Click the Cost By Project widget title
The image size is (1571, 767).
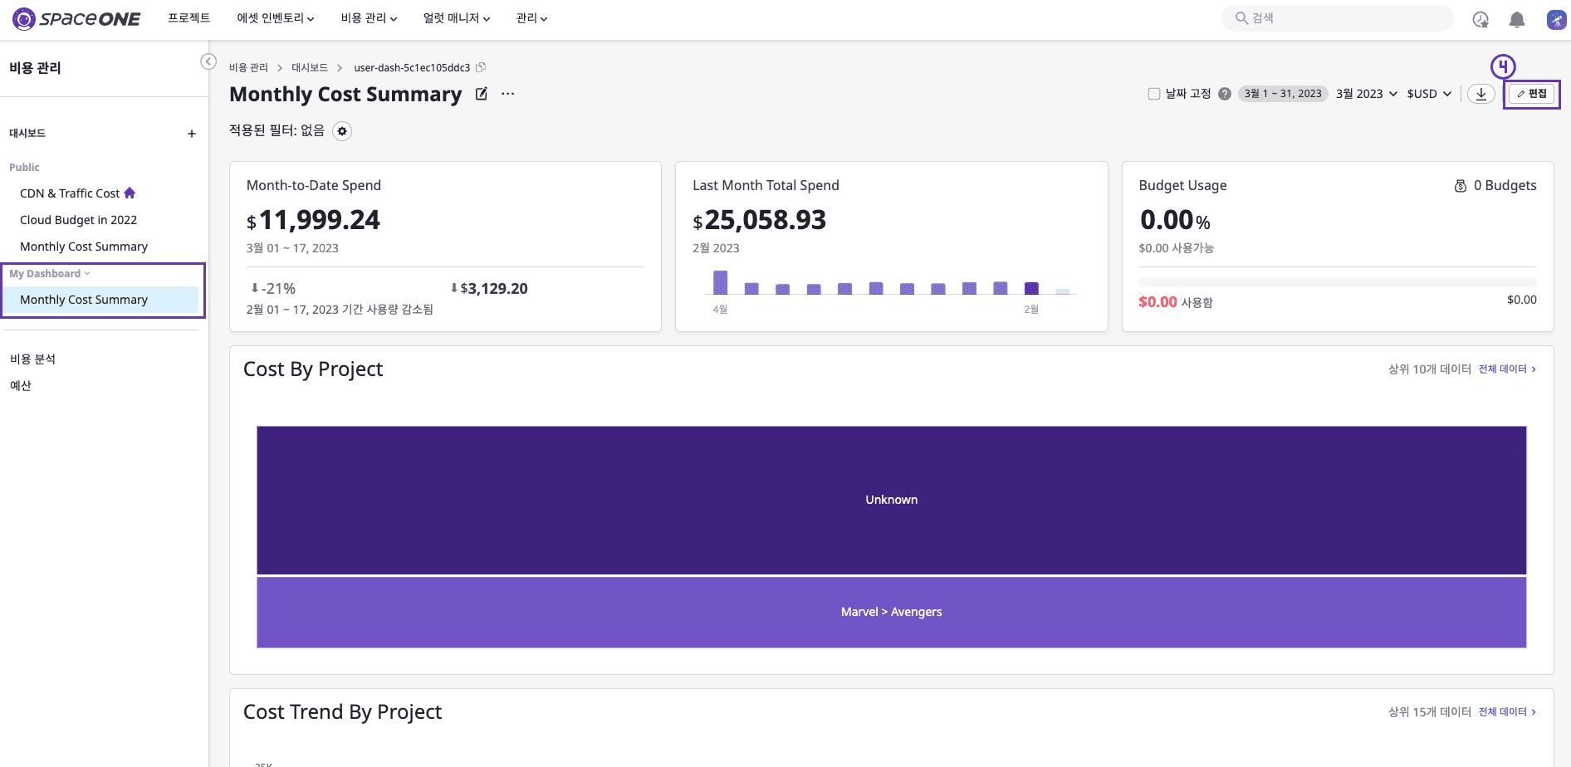click(x=313, y=369)
